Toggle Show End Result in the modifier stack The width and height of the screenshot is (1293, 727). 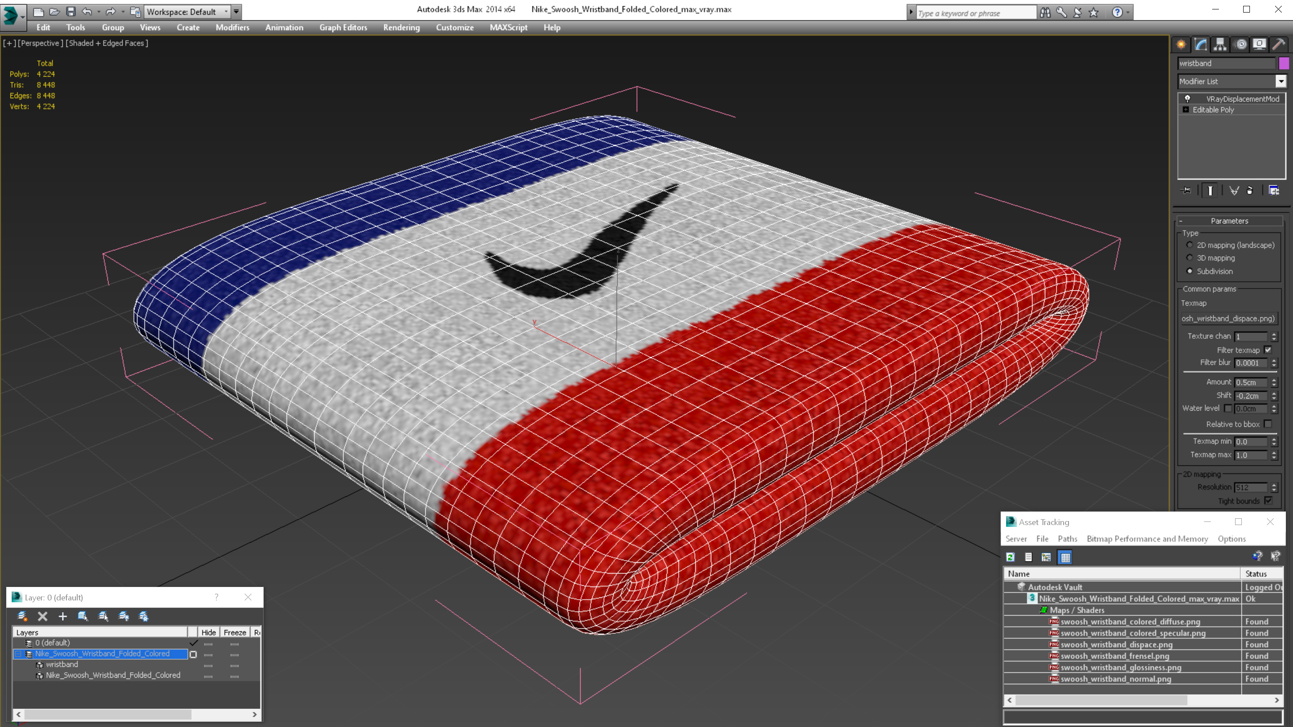pyautogui.click(x=1210, y=190)
